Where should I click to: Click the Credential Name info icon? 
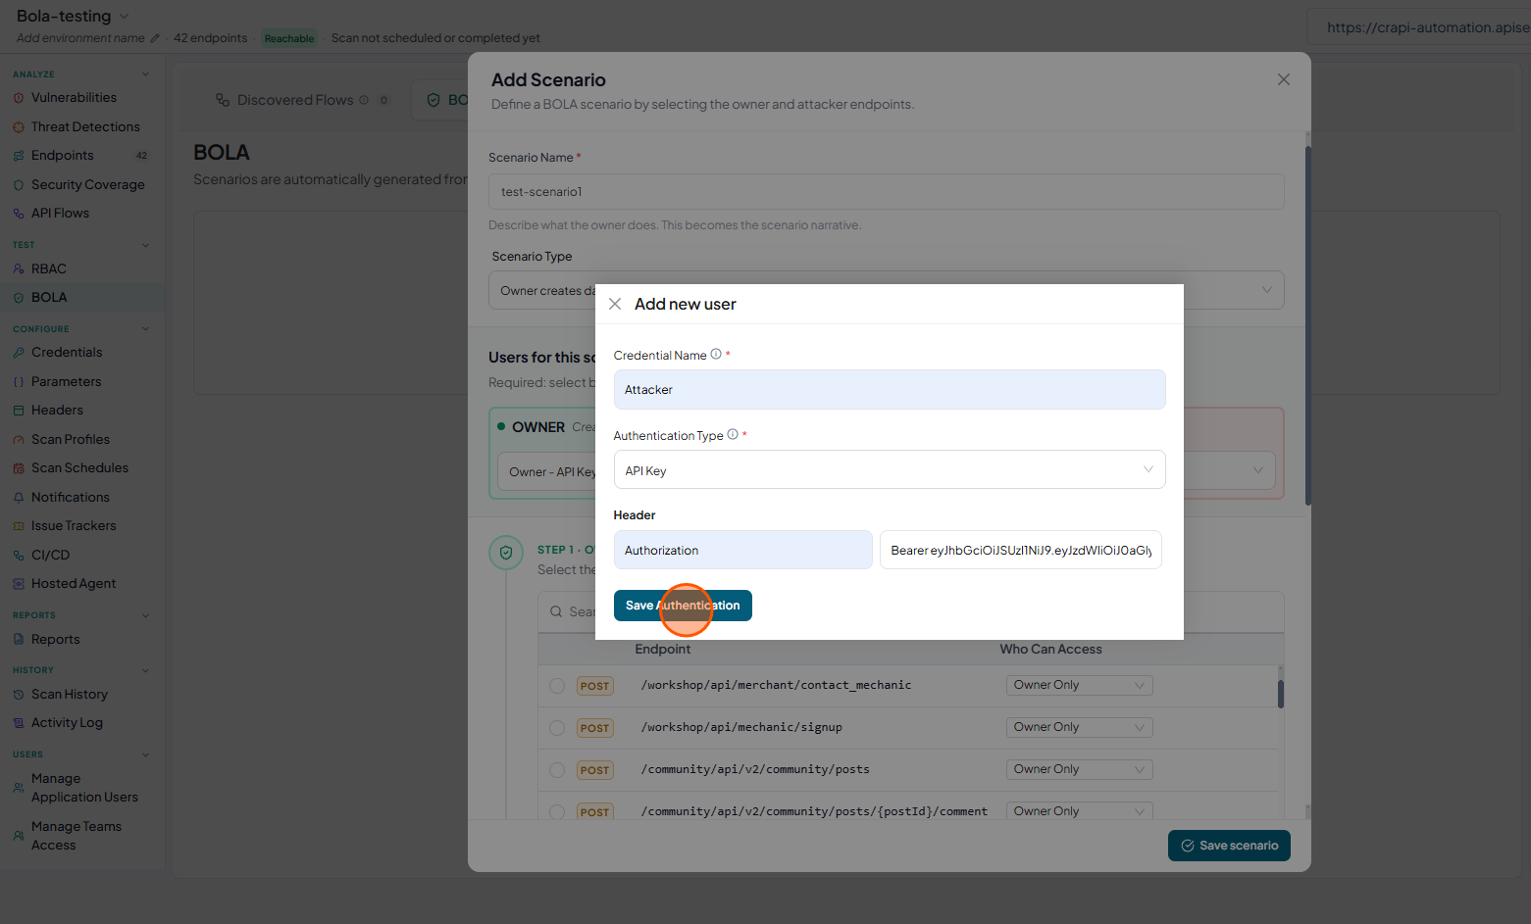[716, 355]
